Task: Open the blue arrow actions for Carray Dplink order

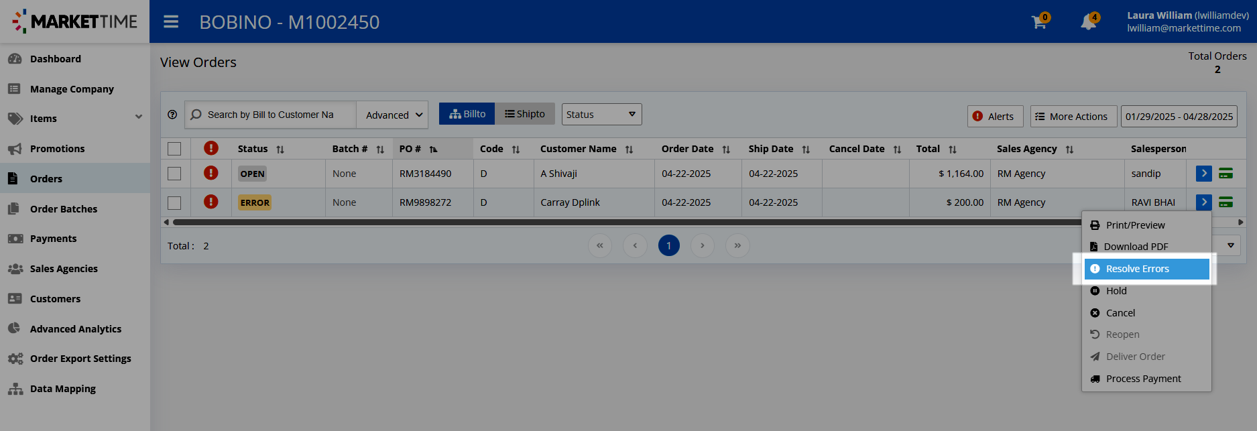Action: 1204,202
